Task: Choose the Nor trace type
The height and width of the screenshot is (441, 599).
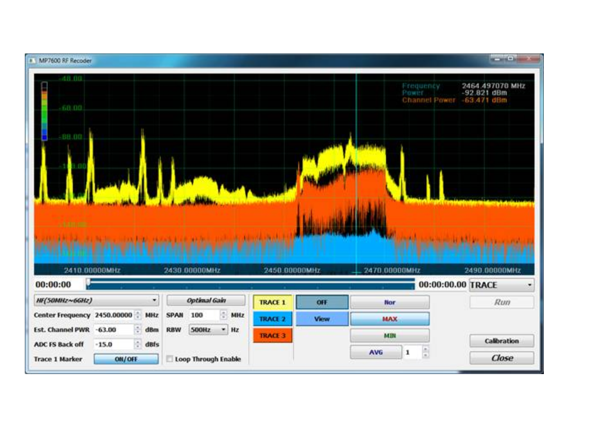Action: [x=390, y=302]
